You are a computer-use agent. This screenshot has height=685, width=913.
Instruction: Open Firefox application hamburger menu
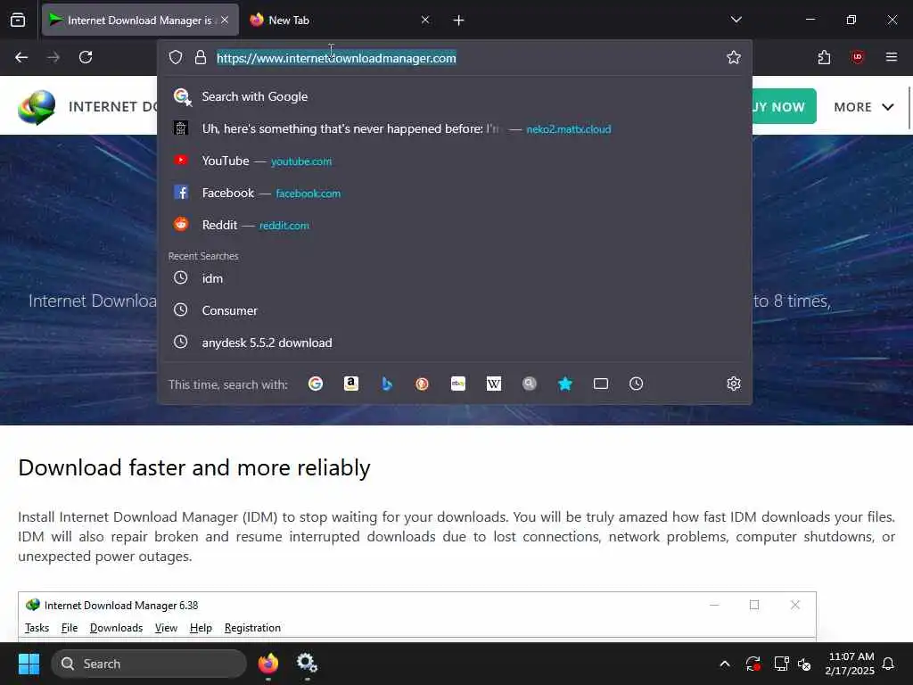(892, 57)
